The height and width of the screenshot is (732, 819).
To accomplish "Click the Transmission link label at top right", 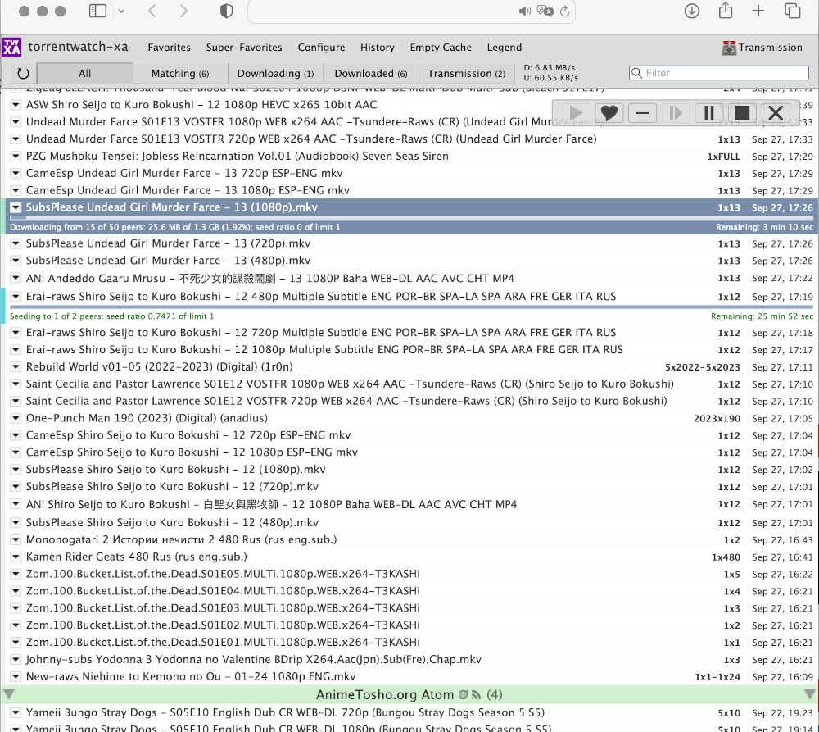I will point(770,48).
